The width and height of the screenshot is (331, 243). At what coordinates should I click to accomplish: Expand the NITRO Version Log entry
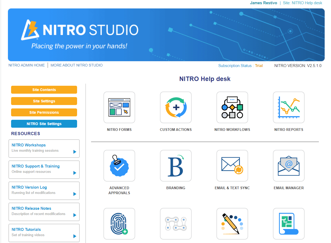(44, 190)
